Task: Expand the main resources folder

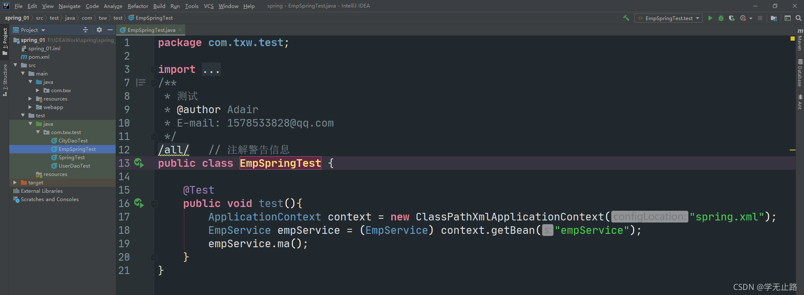Action: (x=30, y=98)
